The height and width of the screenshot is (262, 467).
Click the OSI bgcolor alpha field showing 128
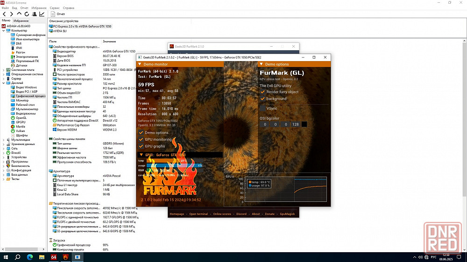coord(296,124)
